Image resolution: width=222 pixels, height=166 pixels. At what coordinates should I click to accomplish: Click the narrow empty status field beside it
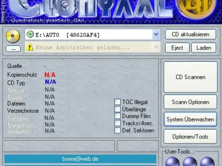click(138, 146)
